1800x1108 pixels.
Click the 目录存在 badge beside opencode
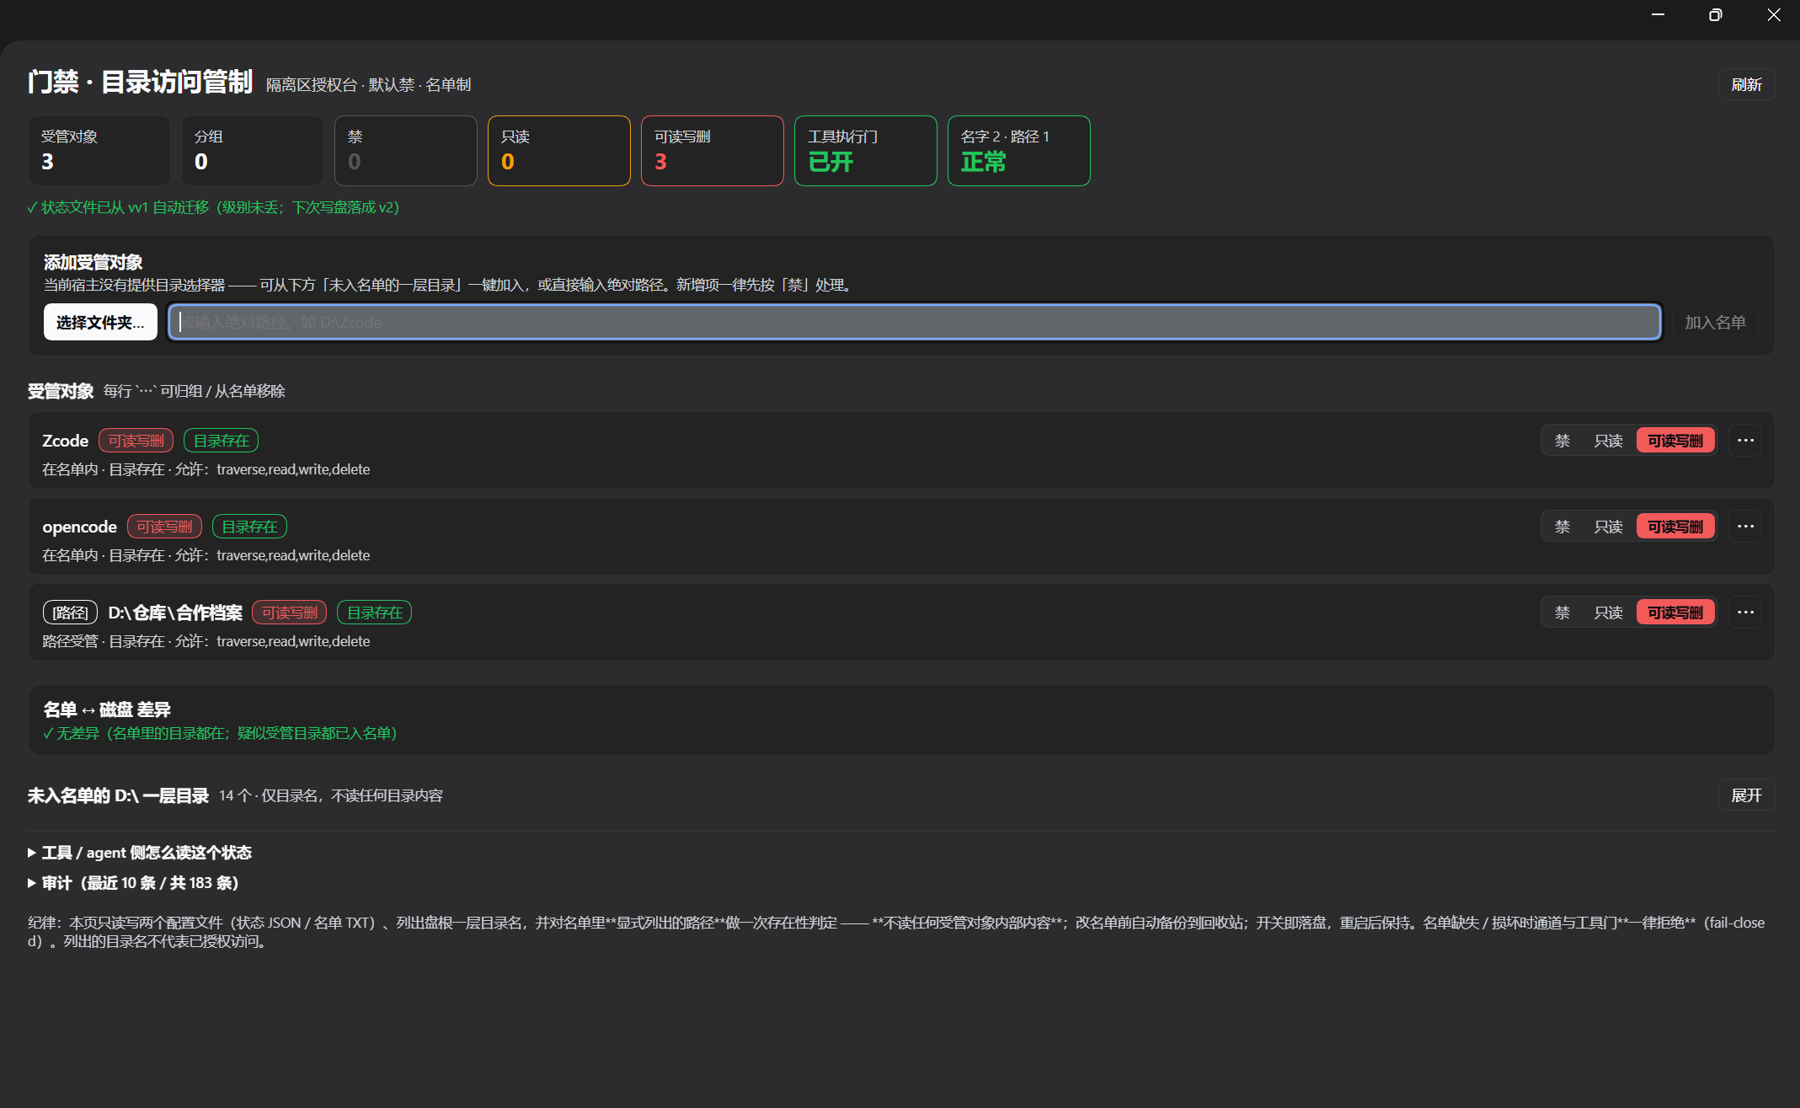click(249, 527)
